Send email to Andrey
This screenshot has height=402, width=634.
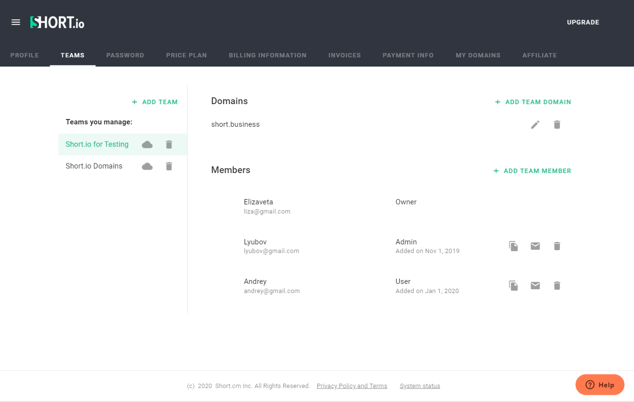(535, 285)
